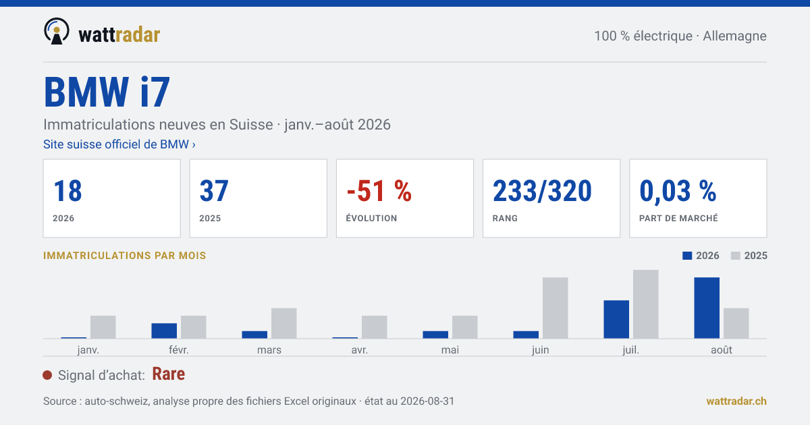Visit wattradar.ch link in the footer
The height and width of the screenshot is (425, 810).
pyautogui.click(x=736, y=401)
